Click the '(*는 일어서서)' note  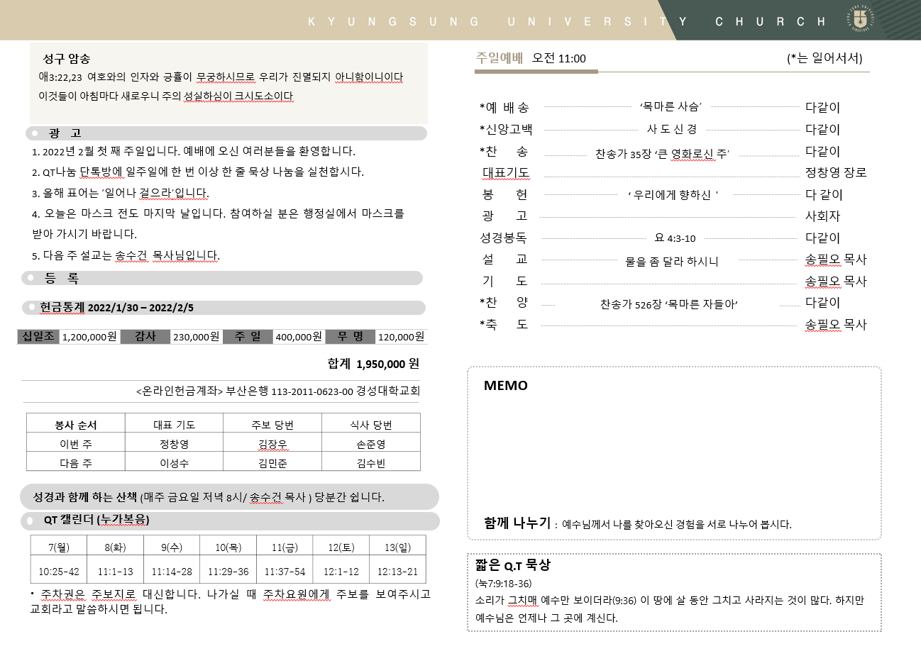[x=825, y=58]
